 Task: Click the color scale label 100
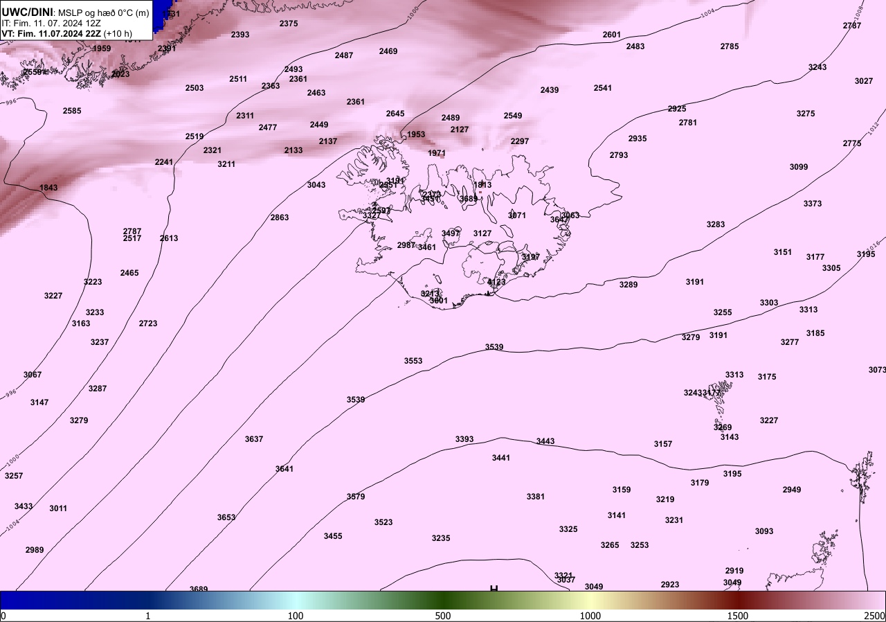point(296,616)
